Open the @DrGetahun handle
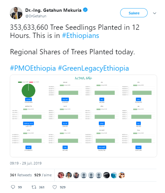Screen dimensions: 165x193 36,16
